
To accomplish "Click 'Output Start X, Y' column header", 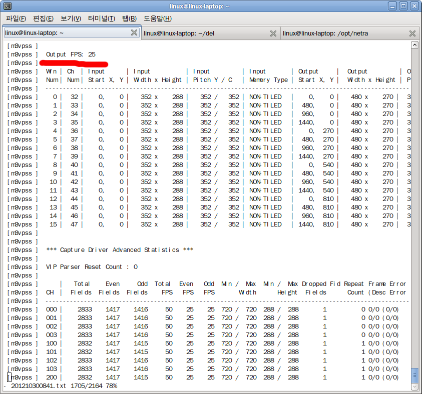I will pos(316,75).
